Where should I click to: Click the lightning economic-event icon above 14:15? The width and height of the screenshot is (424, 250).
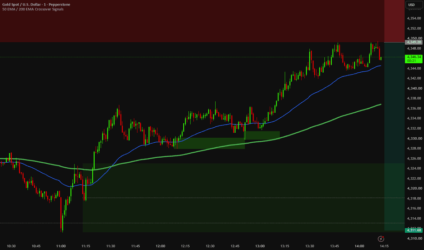381,239
